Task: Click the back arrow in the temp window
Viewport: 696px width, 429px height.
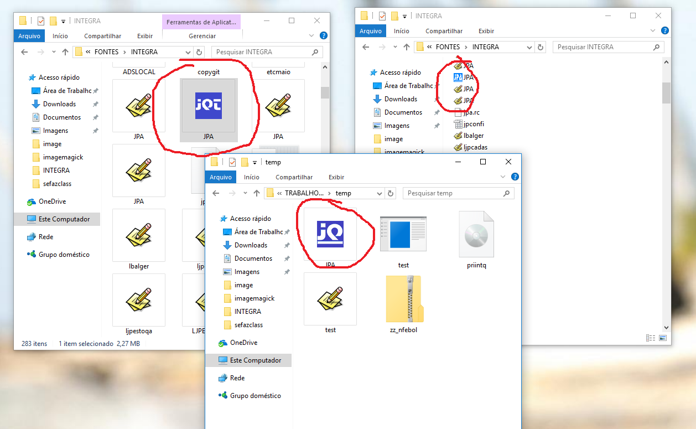Action: pyautogui.click(x=216, y=193)
